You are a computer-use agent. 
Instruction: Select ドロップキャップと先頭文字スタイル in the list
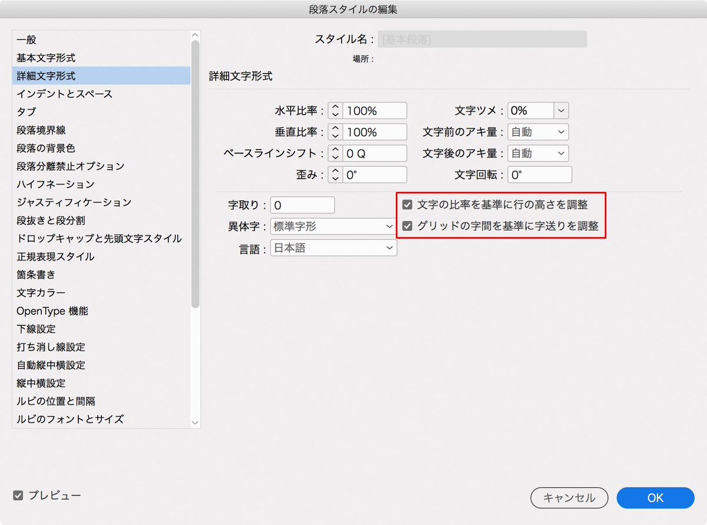[101, 239]
